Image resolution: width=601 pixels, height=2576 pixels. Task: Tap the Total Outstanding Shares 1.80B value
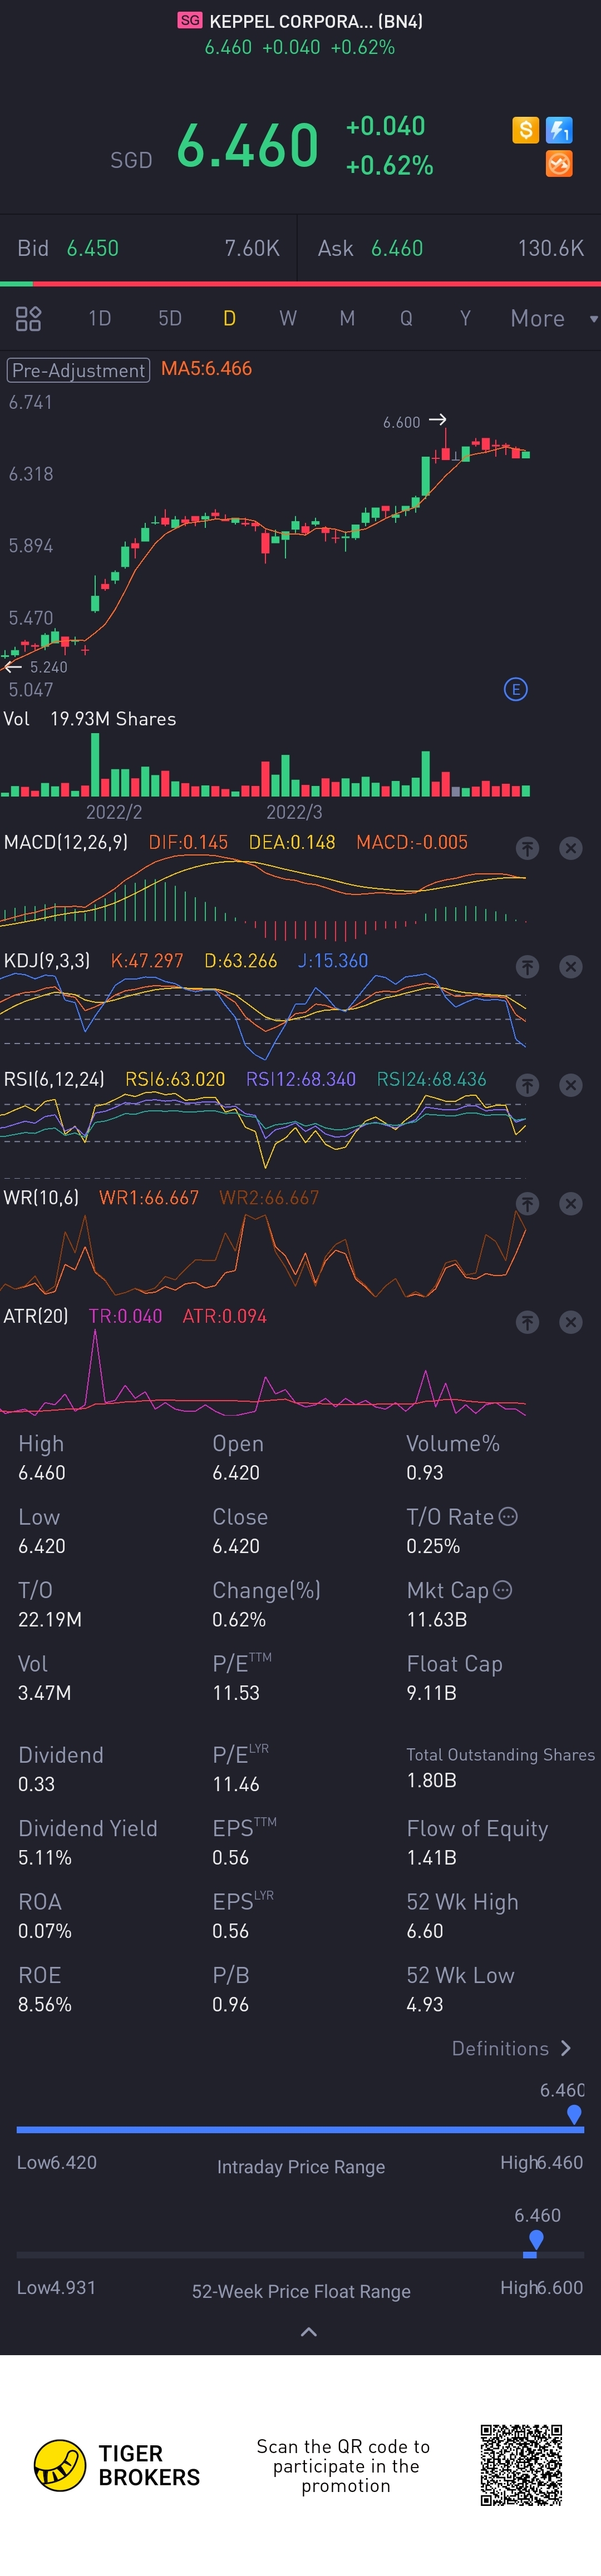pyautogui.click(x=431, y=1780)
